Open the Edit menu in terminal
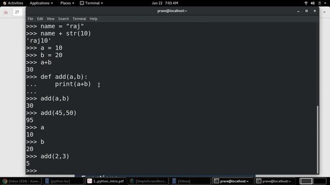Image resolution: width=330 pixels, height=185 pixels. 40,19
